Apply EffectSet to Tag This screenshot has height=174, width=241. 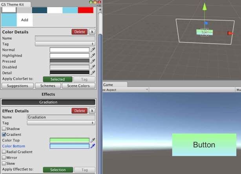point(84,170)
